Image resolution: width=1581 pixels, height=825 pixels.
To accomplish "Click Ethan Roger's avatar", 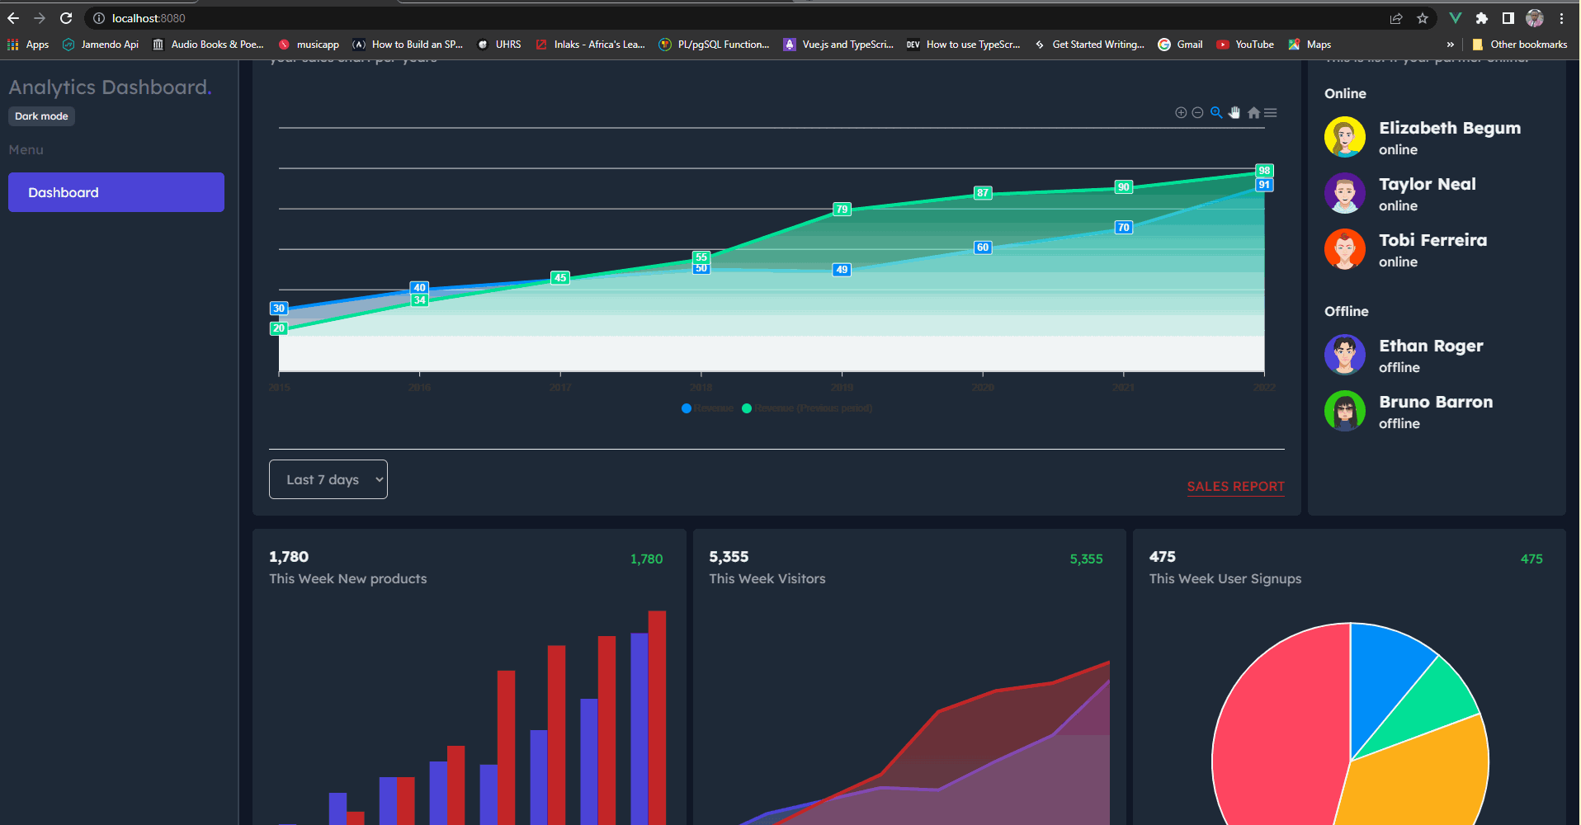I will (1345, 355).
